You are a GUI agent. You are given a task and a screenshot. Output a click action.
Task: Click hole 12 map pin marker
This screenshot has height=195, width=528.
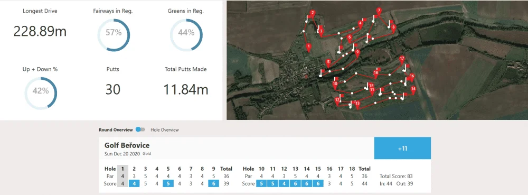(x=337, y=101)
